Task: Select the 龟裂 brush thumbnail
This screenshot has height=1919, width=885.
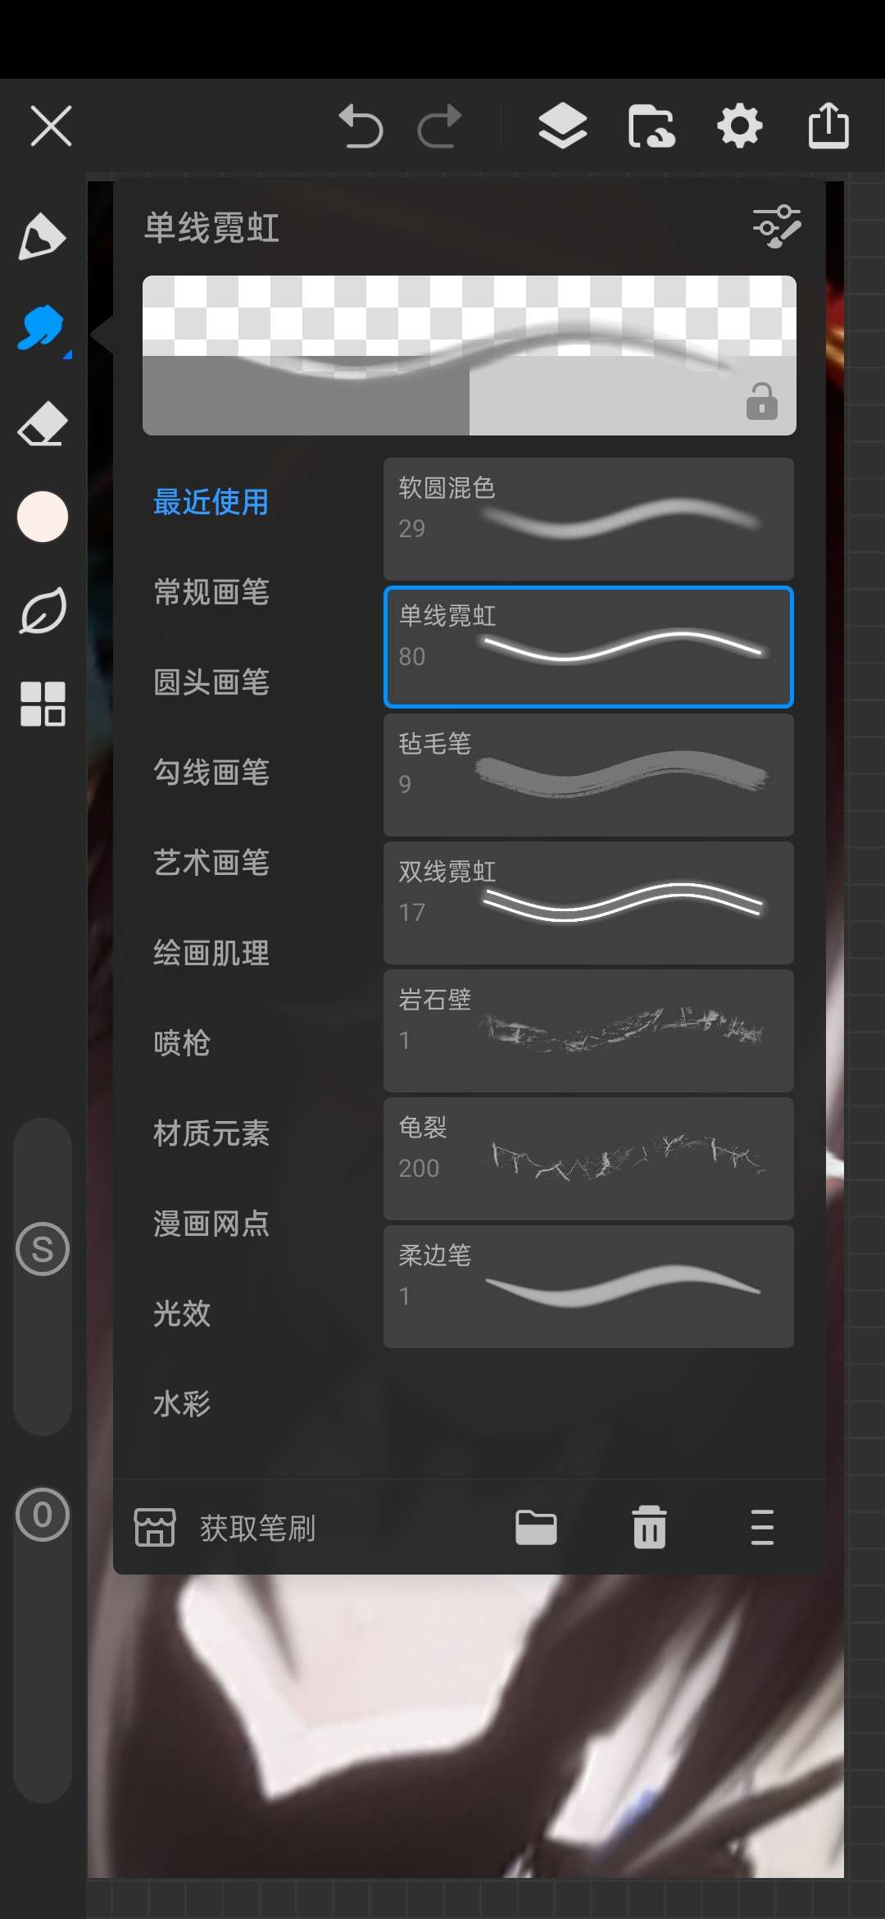Action: [588, 1159]
